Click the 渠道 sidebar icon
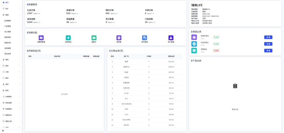The height and width of the screenshot is (133, 284). [4, 15]
